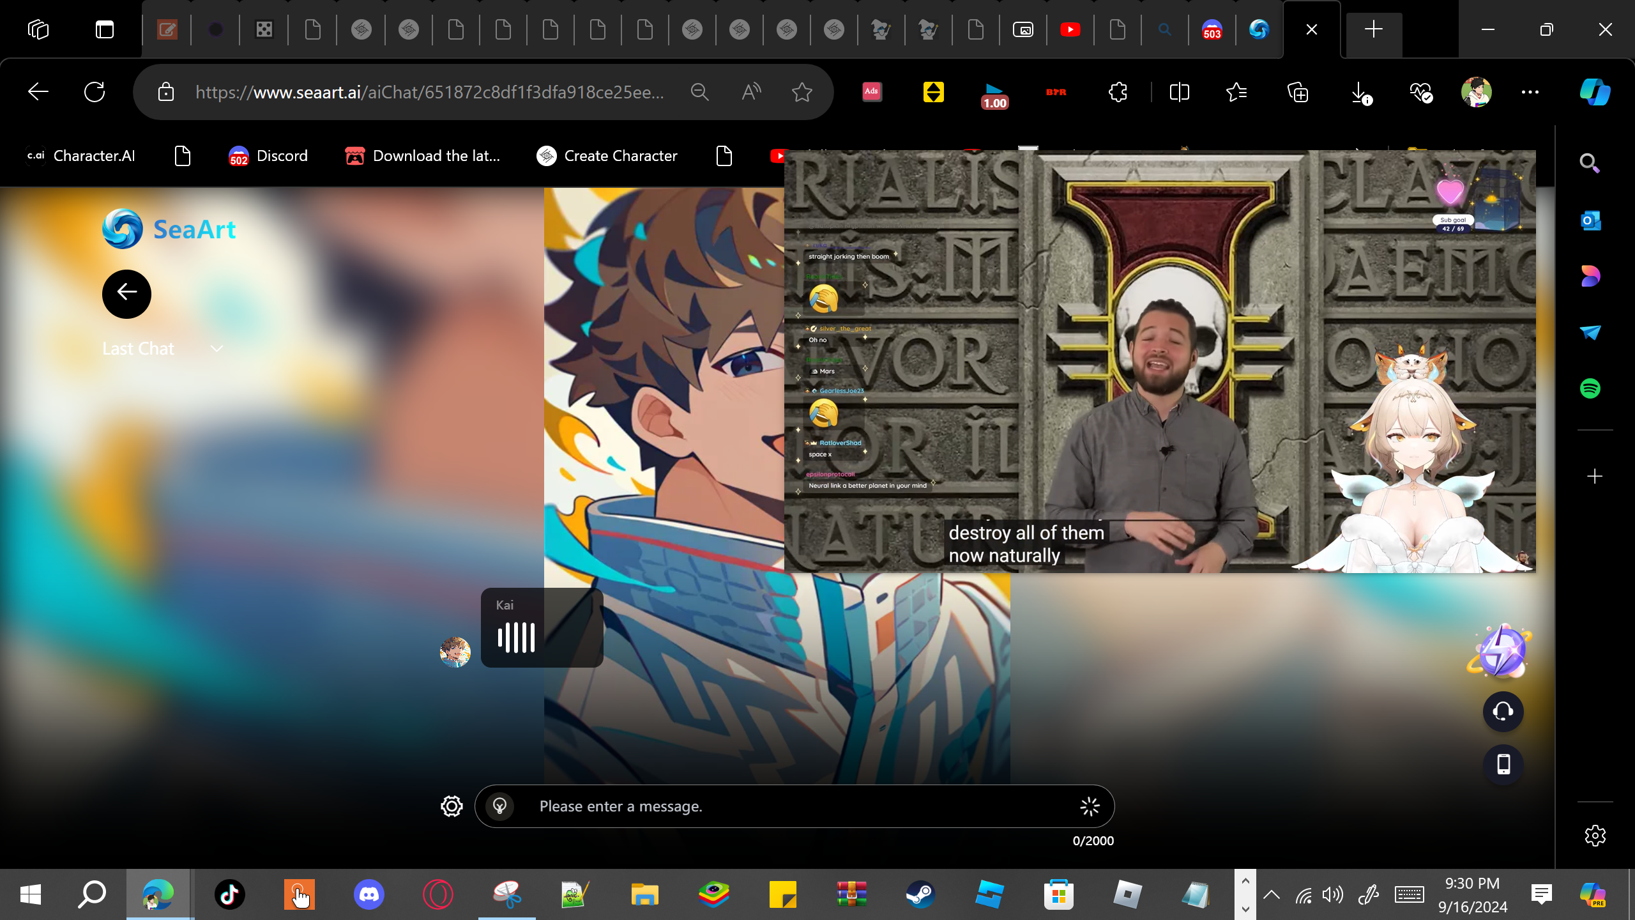Go back in the browser
The height and width of the screenshot is (920, 1635).
[38, 92]
